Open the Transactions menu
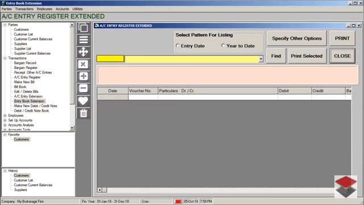 (x=24, y=9)
